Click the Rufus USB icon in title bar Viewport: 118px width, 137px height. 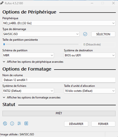(x=2, y=3)
